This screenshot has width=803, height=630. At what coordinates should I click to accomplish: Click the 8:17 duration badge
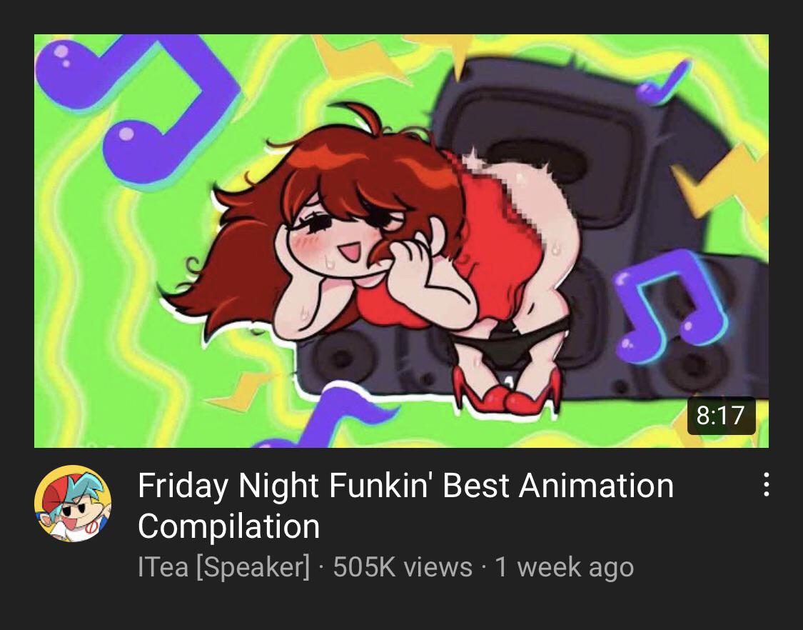point(721,415)
